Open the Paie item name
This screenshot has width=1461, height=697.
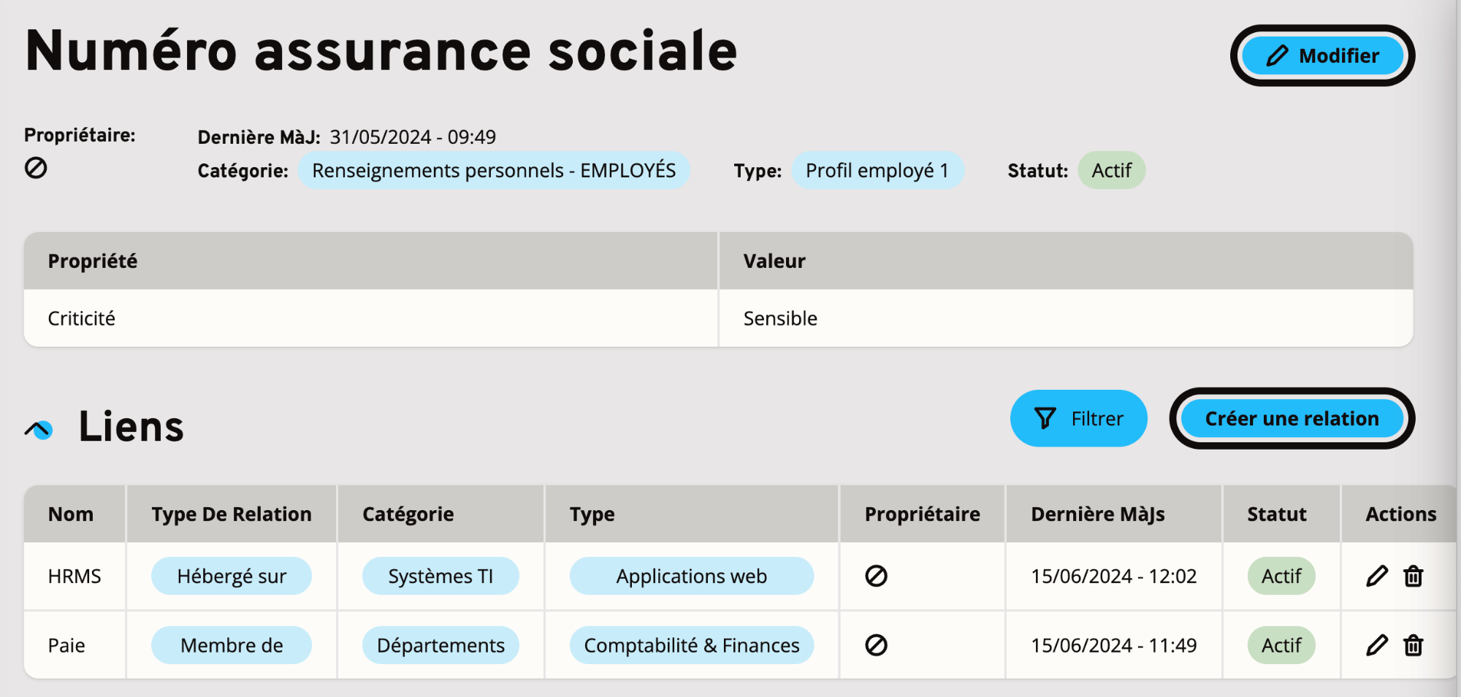click(66, 645)
